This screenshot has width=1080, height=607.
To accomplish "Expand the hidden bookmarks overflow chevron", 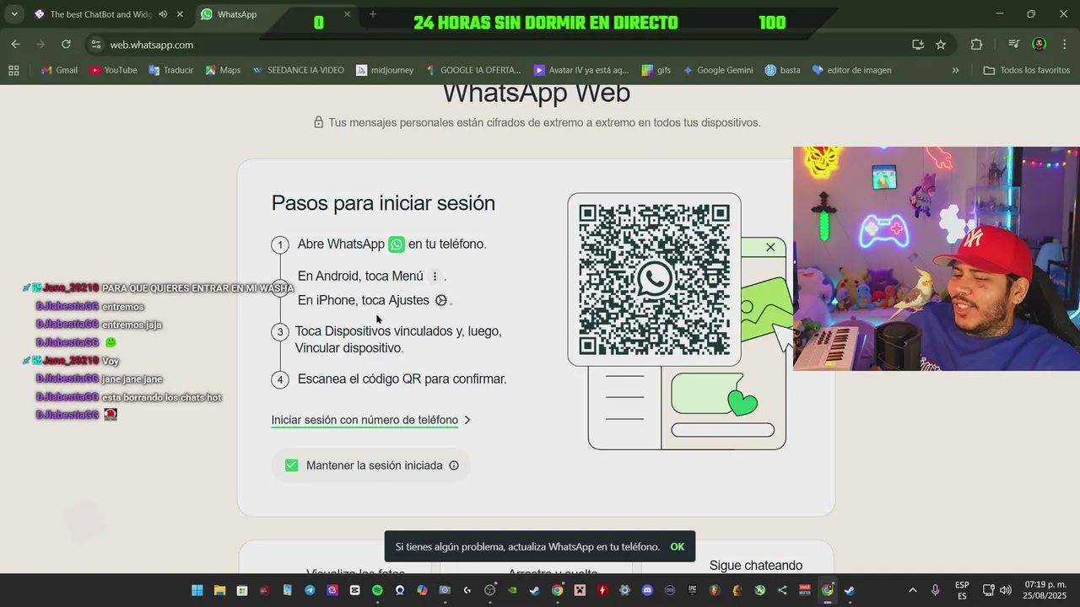I will tap(955, 70).
